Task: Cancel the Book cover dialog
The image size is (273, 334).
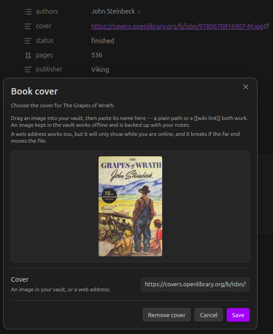Action: (x=208, y=315)
